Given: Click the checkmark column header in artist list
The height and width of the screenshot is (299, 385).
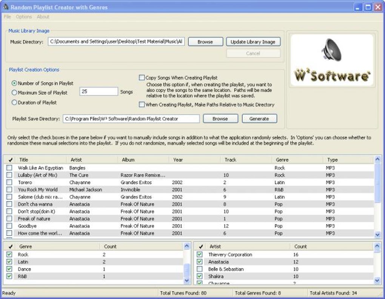Looking at the screenshot, I should click(x=200, y=247).
